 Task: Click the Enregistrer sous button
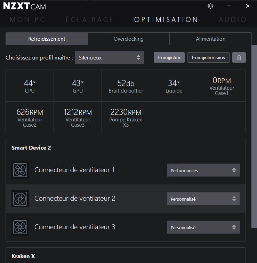[208, 58]
